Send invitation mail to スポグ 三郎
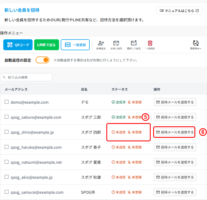 pyautogui.click(x=175, y=117)
